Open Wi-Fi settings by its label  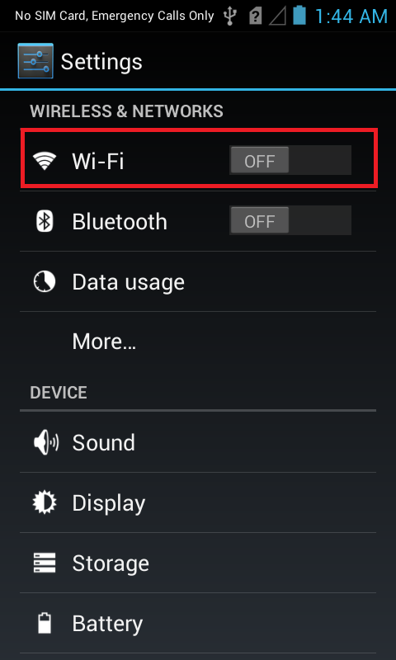tap(98, 161)
